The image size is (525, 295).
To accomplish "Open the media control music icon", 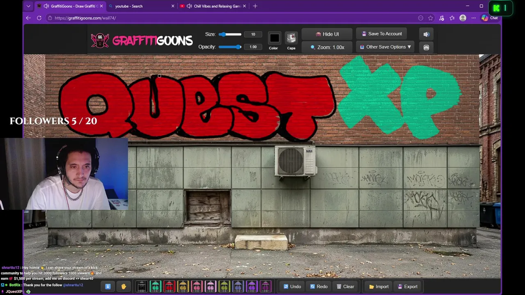I will point(441,18).
